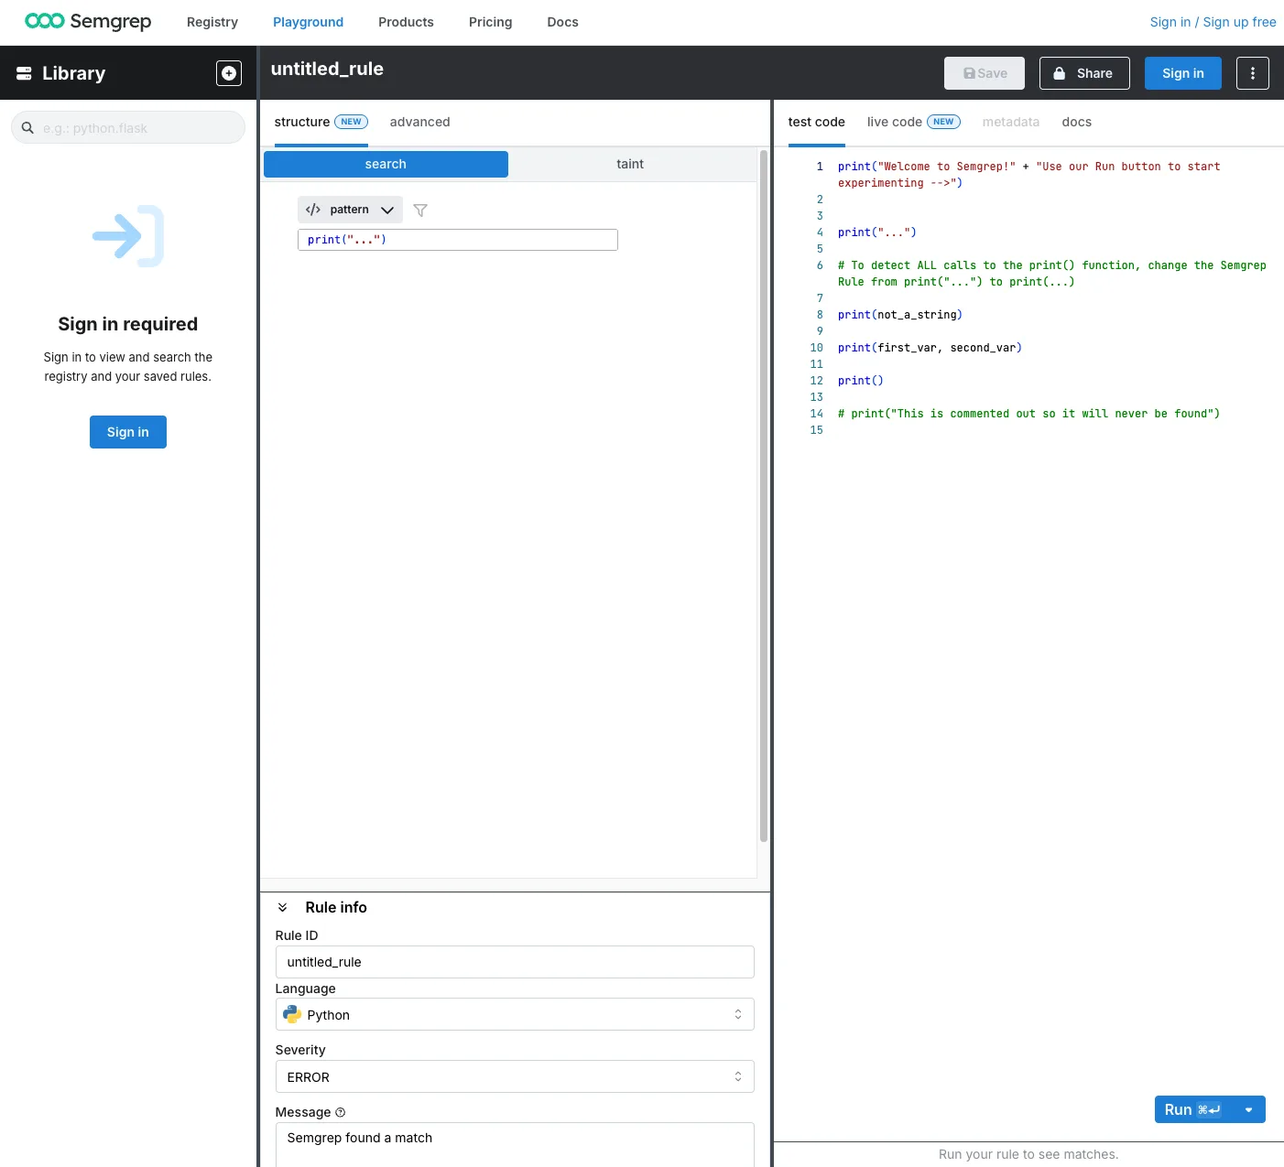Click the Sign in required heading
This screenshot has height=1167, width=1284.
pos(128,324)
